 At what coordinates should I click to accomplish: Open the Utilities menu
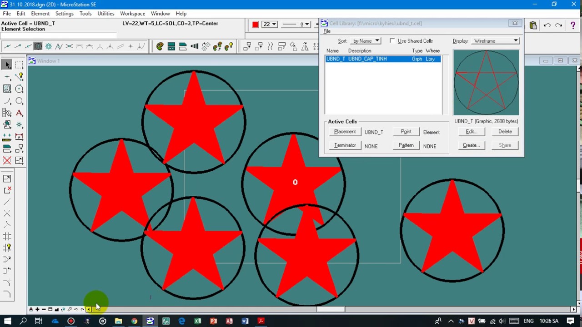[x=105, y=14]
